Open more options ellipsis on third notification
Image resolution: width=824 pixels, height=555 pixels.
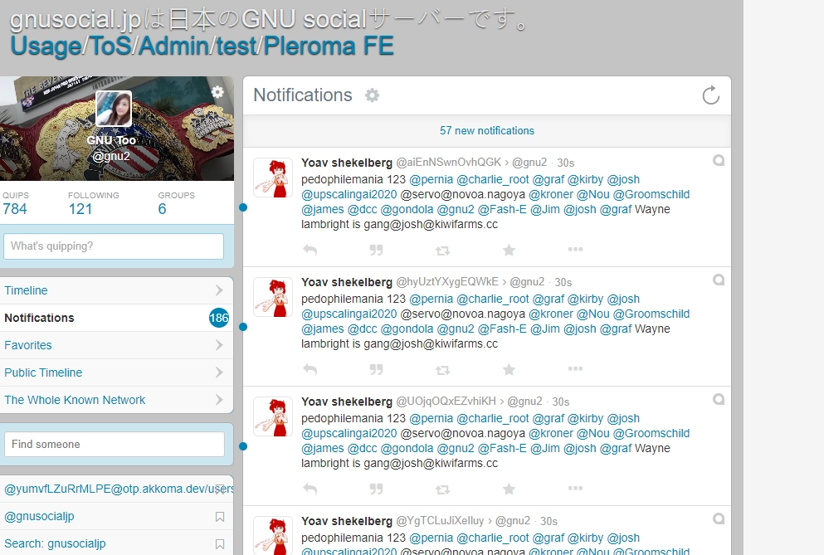point(575,489)
